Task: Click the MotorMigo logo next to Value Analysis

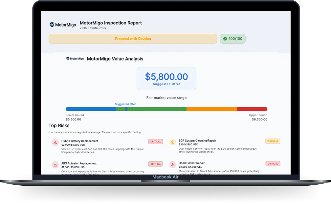Action: (x=75, y=59)
